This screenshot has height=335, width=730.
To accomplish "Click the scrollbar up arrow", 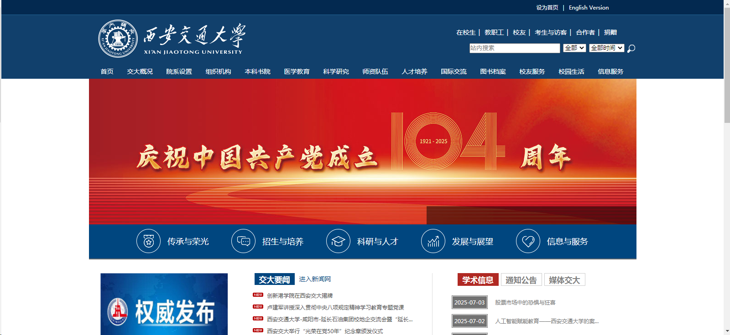I will pyautogui.click(x=727, y=3).
